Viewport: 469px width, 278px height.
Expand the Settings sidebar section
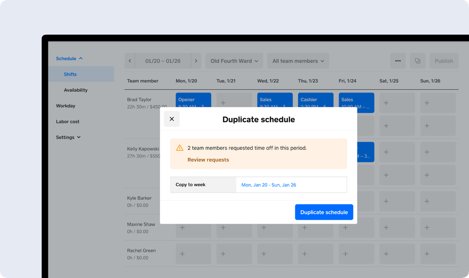pos(68,137)
